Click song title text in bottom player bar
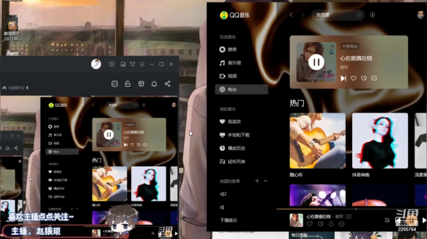427x239 pixels. click(x=318, y=217)
